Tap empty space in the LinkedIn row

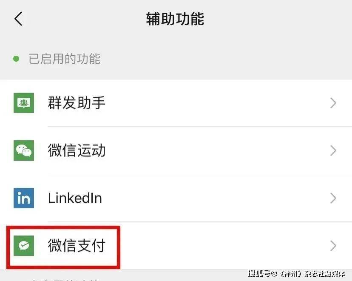point(213,198)
